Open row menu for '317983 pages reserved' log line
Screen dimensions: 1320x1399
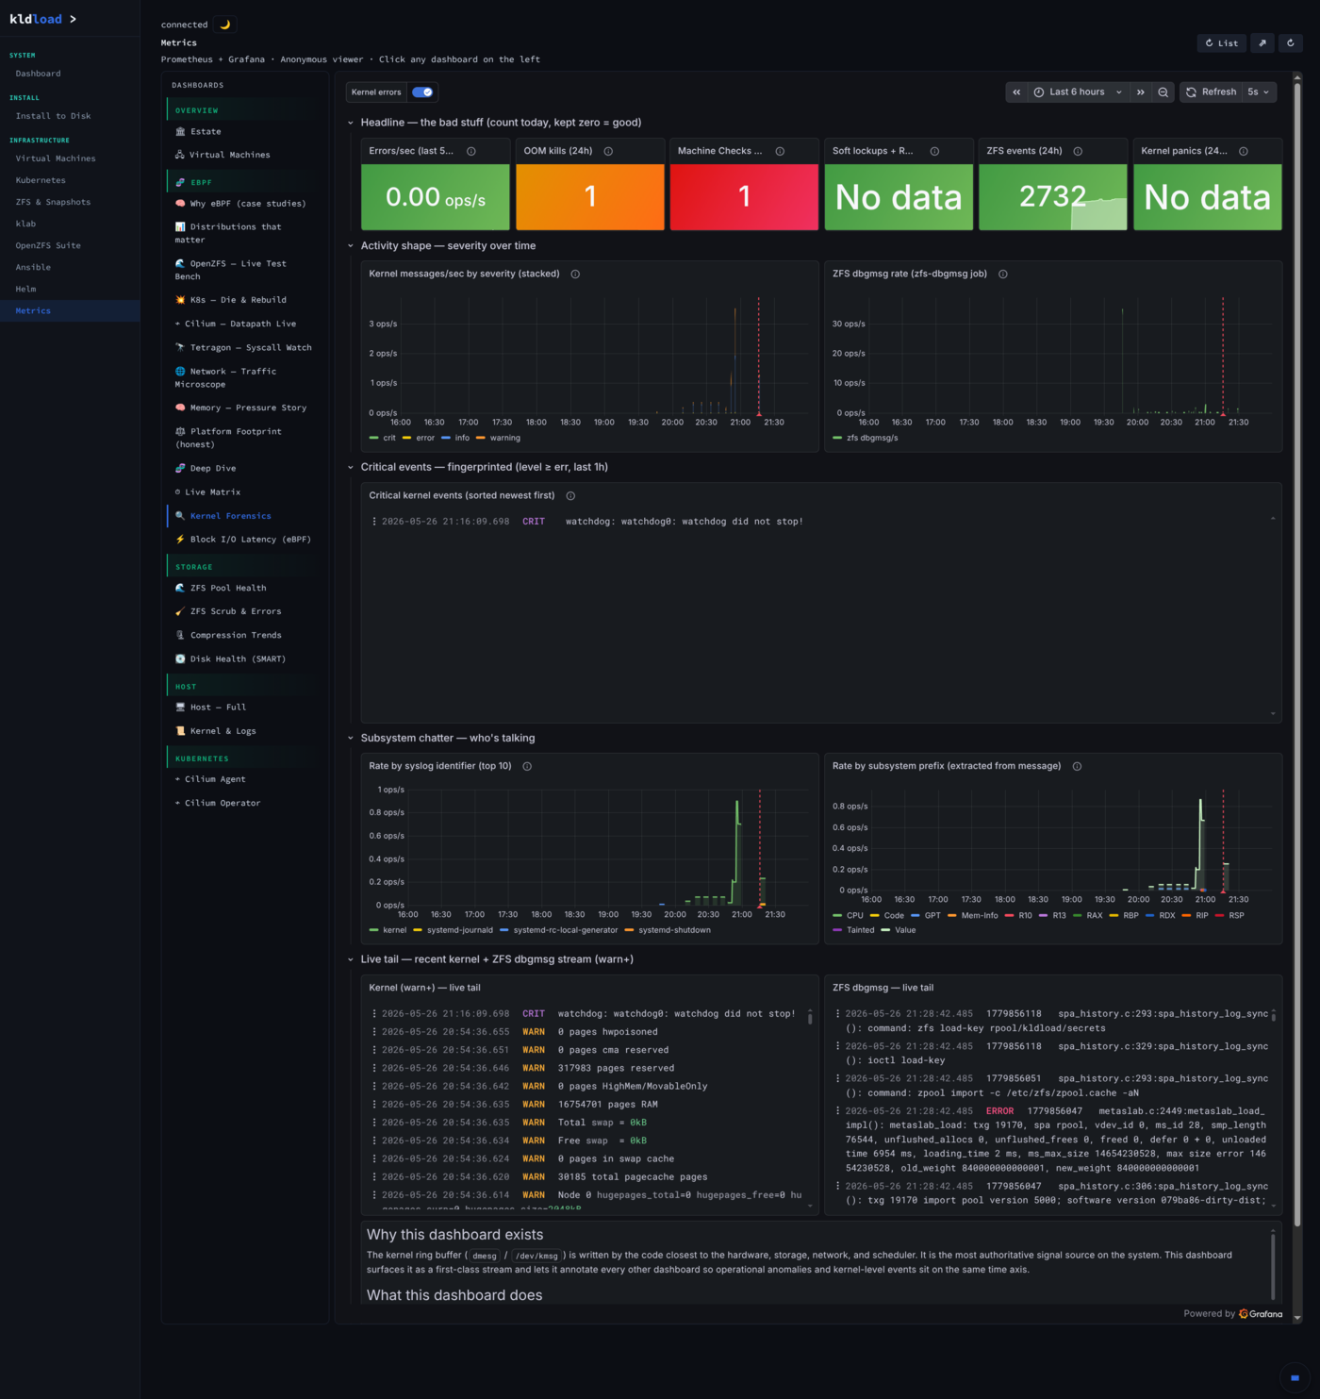374,1069
